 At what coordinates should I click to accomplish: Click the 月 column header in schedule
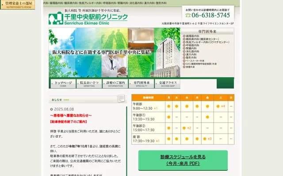[169, 98]
